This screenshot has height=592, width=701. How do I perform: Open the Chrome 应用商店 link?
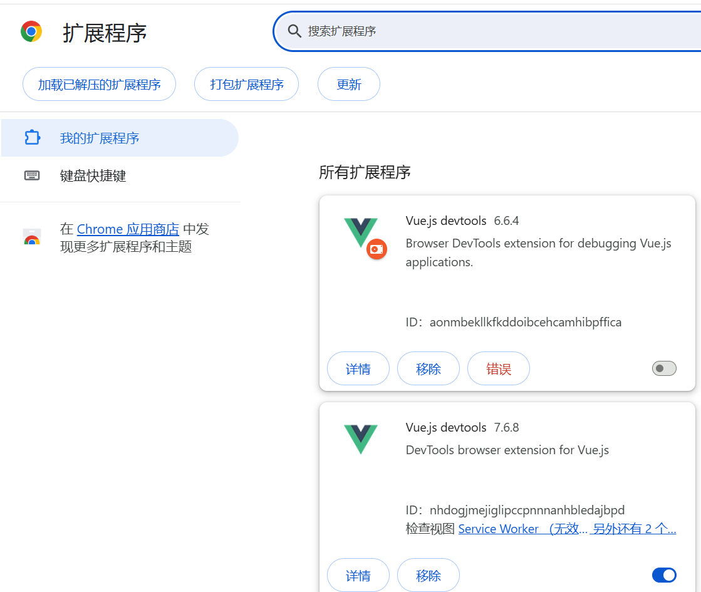pyautogui.click(x=128, y=229)
